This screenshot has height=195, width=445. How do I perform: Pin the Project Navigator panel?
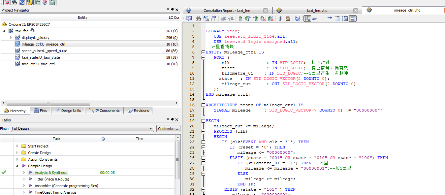point(168,10)
